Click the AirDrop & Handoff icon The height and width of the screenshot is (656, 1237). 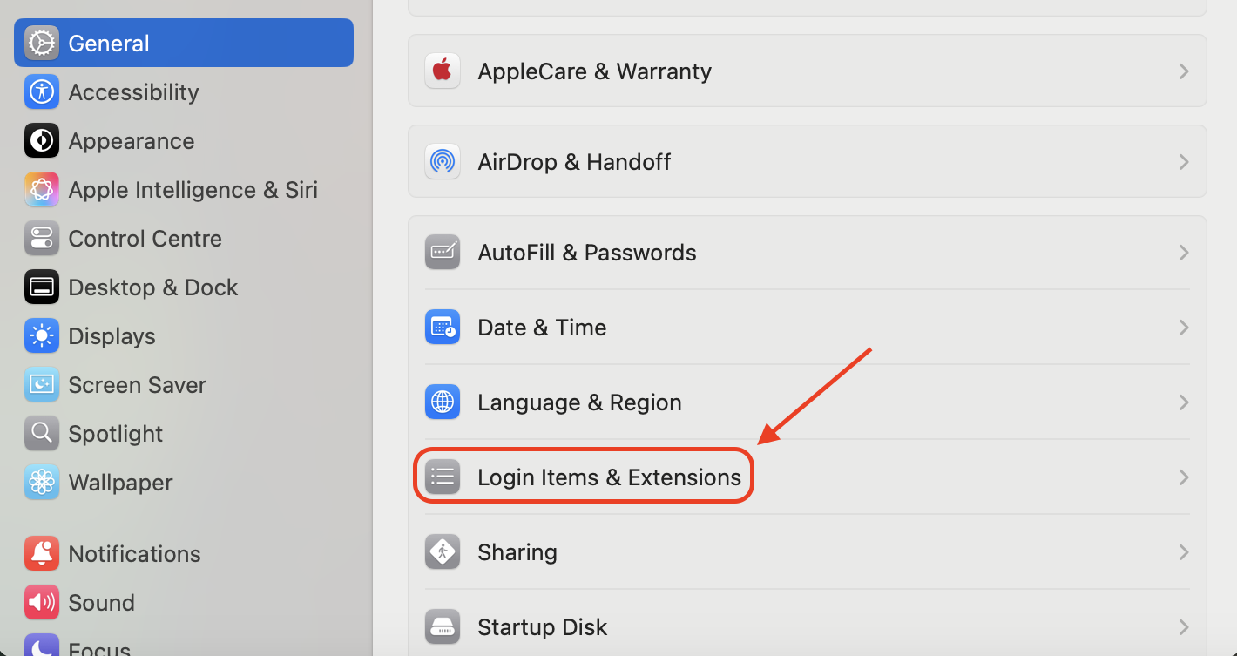pyautogui.click(x=442, y=161)
